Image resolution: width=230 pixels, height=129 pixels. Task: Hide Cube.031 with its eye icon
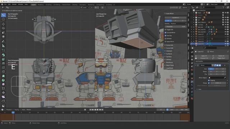click(x=225, y=42)
